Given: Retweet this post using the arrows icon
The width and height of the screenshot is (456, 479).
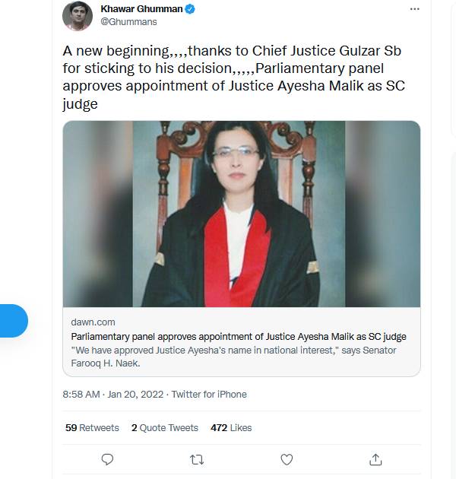Looking at the screenshot, I should (197, 459).
